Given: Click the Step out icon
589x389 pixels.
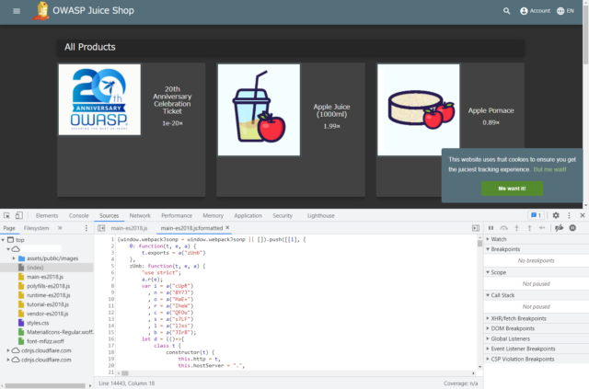Looking at the screenshot, I should [x=529, y=228].
